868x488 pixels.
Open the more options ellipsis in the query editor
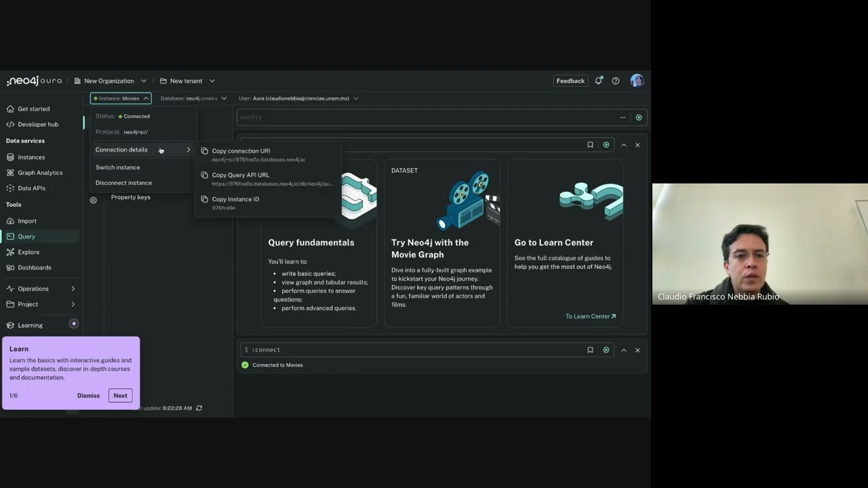pos(623,117)
